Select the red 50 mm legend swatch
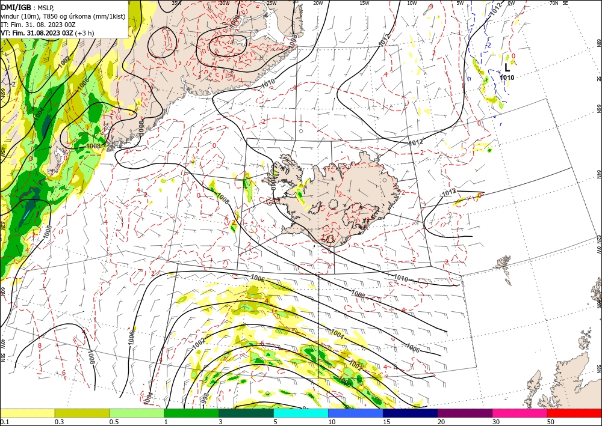This screenshot has width=602, height=426. pos(574,413)
